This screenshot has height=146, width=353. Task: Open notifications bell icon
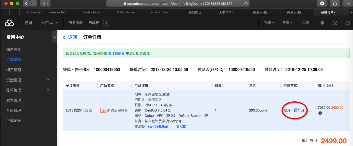[322, 23]
